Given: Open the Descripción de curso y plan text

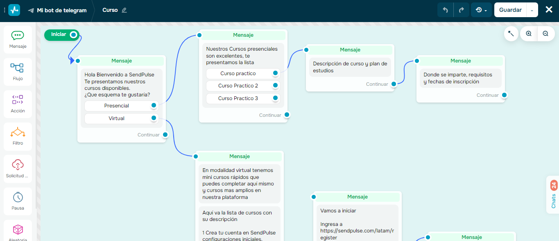Looking at the screenshot, I should coord(350,67).
